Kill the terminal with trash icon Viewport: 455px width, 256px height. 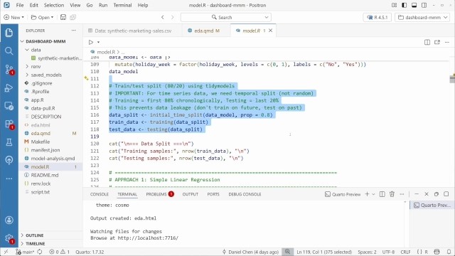tap(392, 194)
